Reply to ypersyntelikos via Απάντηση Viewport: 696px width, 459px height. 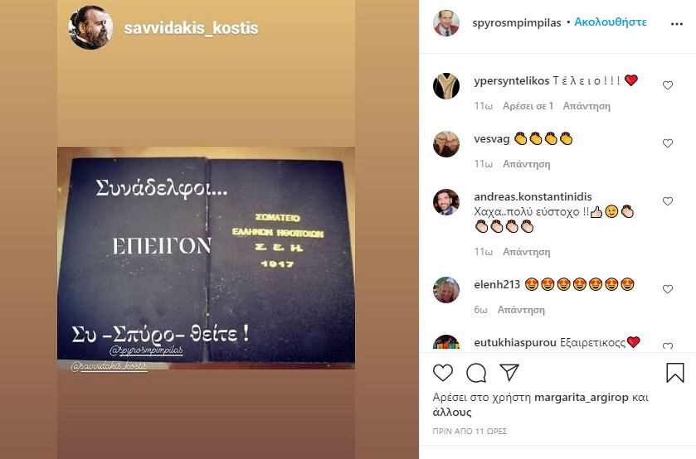click(x=586, y=106)
